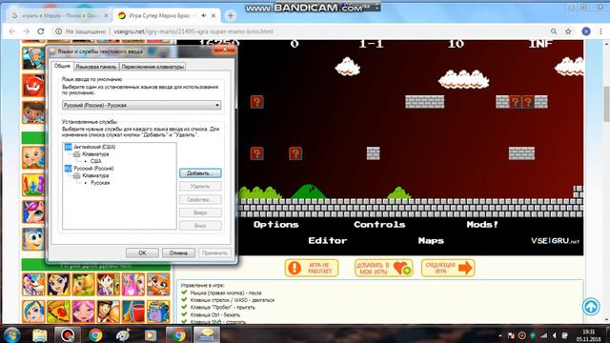Click the Удалить button
Viewport: 610px width, 343px height.
(x=200, y=187)
